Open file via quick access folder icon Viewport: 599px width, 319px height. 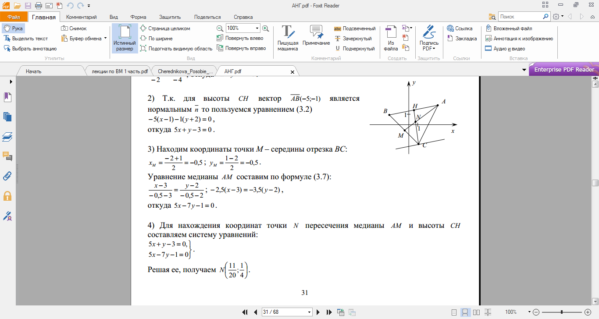pyautogui.click(x=17, y=6)
